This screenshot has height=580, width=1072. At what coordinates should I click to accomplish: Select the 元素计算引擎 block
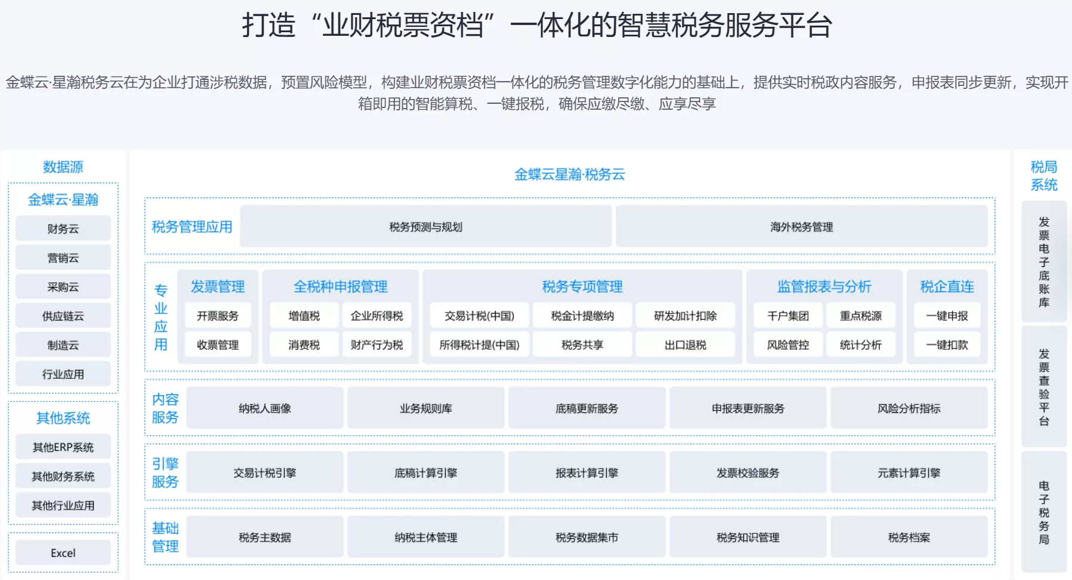point(909,473)
